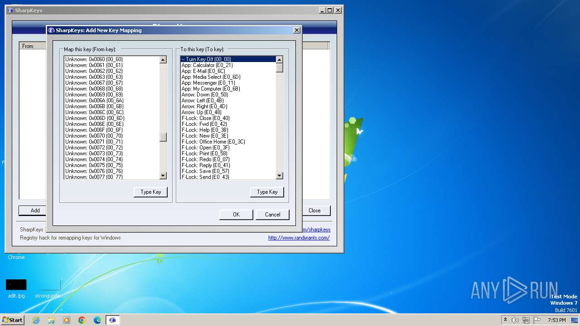This screenshot has width=580, height=326.
Task: Select Unknown: 0x0074 (00_74)
Action: click(111, 159)
